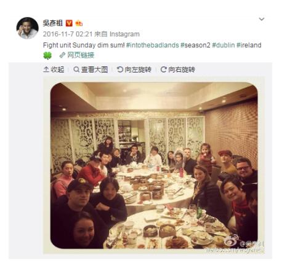This screenshot has height=263, width=282.
Task: Click the Instagram source link
Action: pyautogui.click(x=124, y=34)
